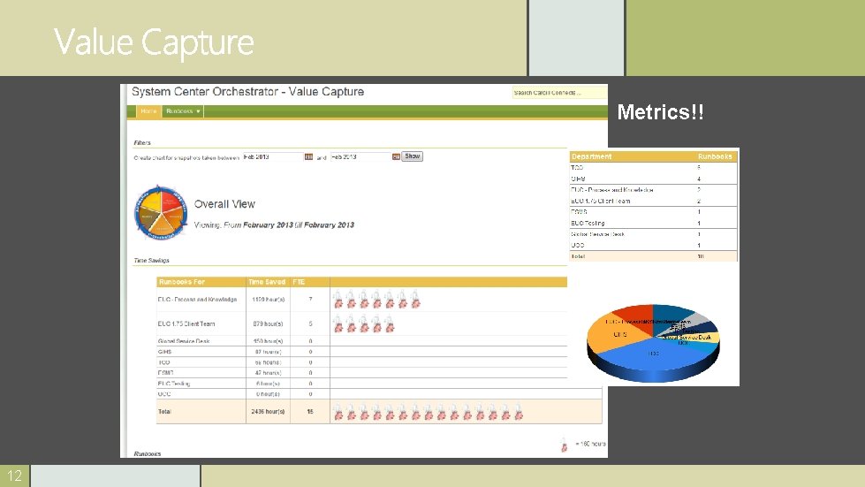Edit the end date field after 'and'
This screenshot has height=487, width=865.
360,157
